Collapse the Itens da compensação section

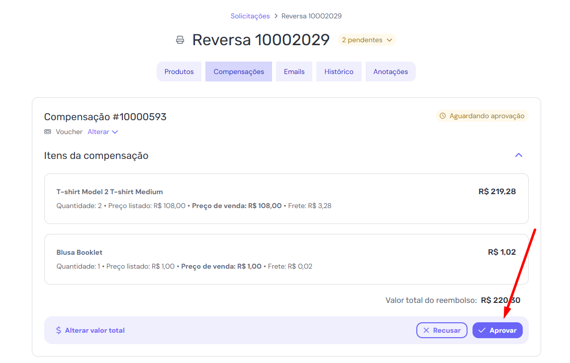coord(518,155)
